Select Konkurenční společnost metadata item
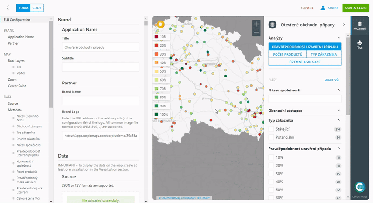This screenshot has width=373, height=203. 25,163
